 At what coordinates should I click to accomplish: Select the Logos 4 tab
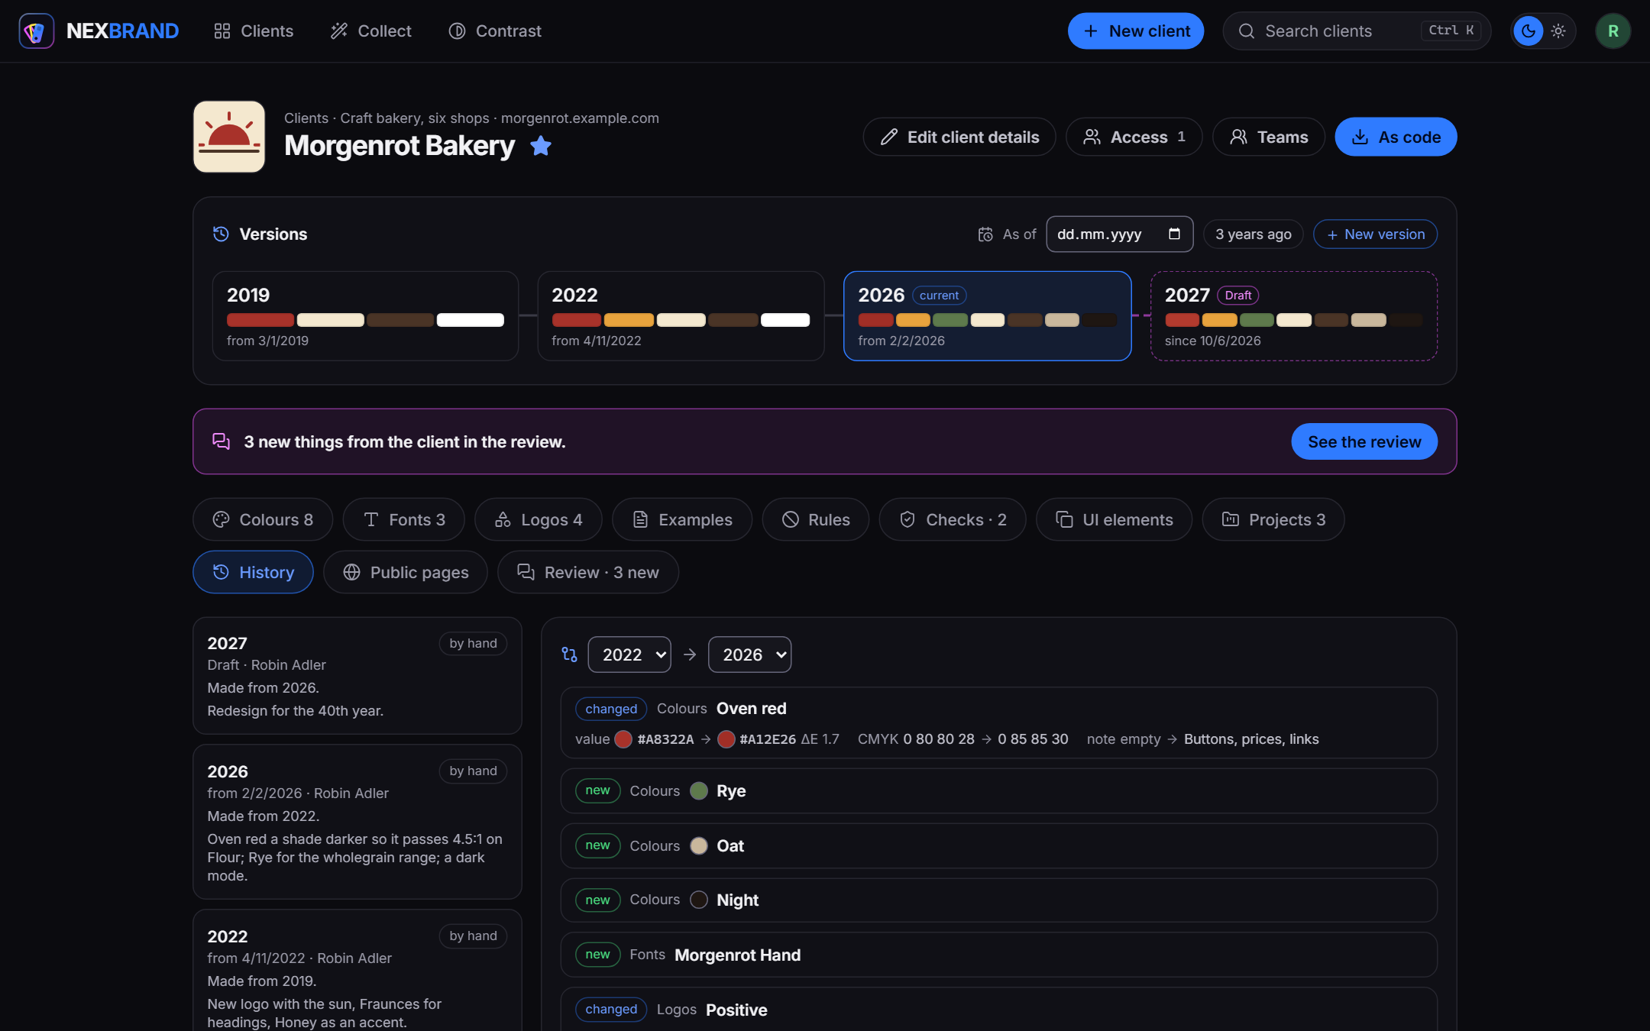pyautogui.click(x=539, y=519)
